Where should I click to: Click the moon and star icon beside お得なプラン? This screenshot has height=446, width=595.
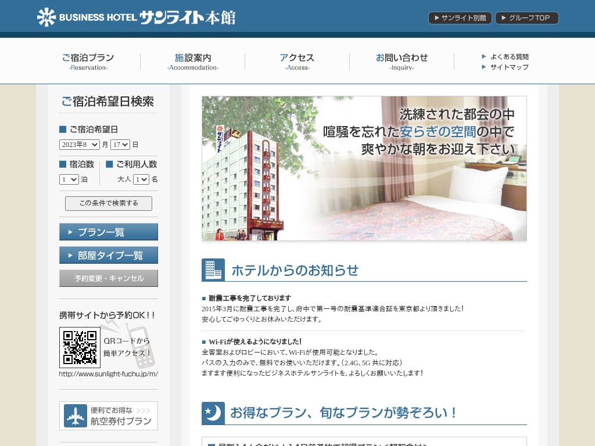pyautogui.click(x=213, y=413)
